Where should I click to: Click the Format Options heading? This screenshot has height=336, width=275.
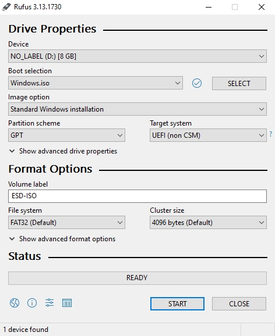(x=50, y=169)
